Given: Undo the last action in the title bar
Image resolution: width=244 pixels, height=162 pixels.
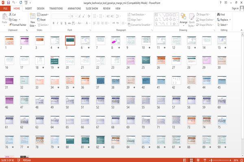Looking at the screenshot, I should pyautogui.click(x=14, y=3).
